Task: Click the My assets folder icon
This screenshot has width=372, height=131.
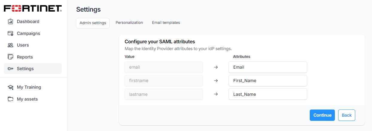Action: [x=10, y=99]
